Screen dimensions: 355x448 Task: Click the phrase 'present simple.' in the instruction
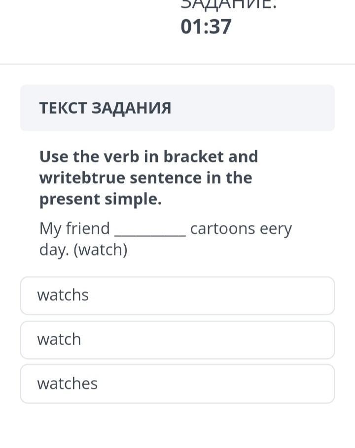pos(101,199)
